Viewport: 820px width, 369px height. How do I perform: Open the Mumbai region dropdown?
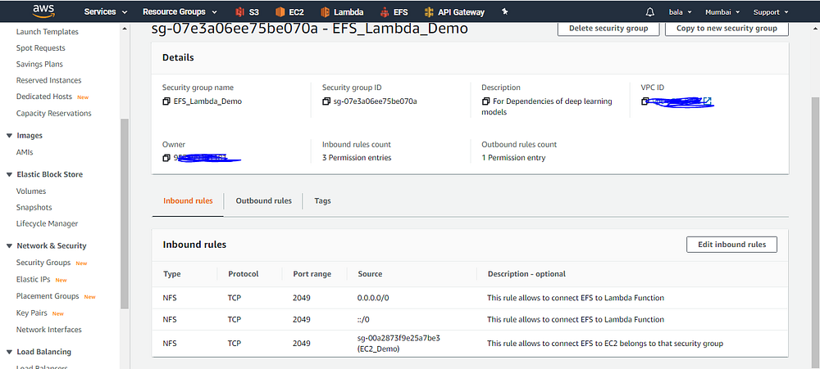point(722,12)
